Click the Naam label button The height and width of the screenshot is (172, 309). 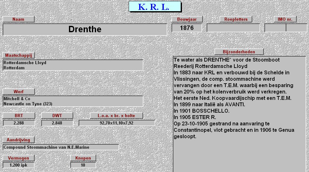(x=18, y=19)
